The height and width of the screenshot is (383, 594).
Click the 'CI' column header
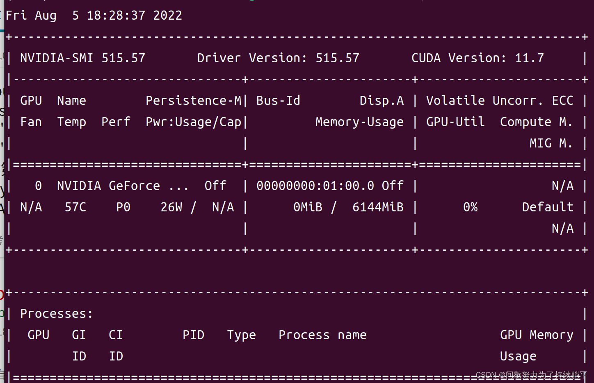(116, 335)
